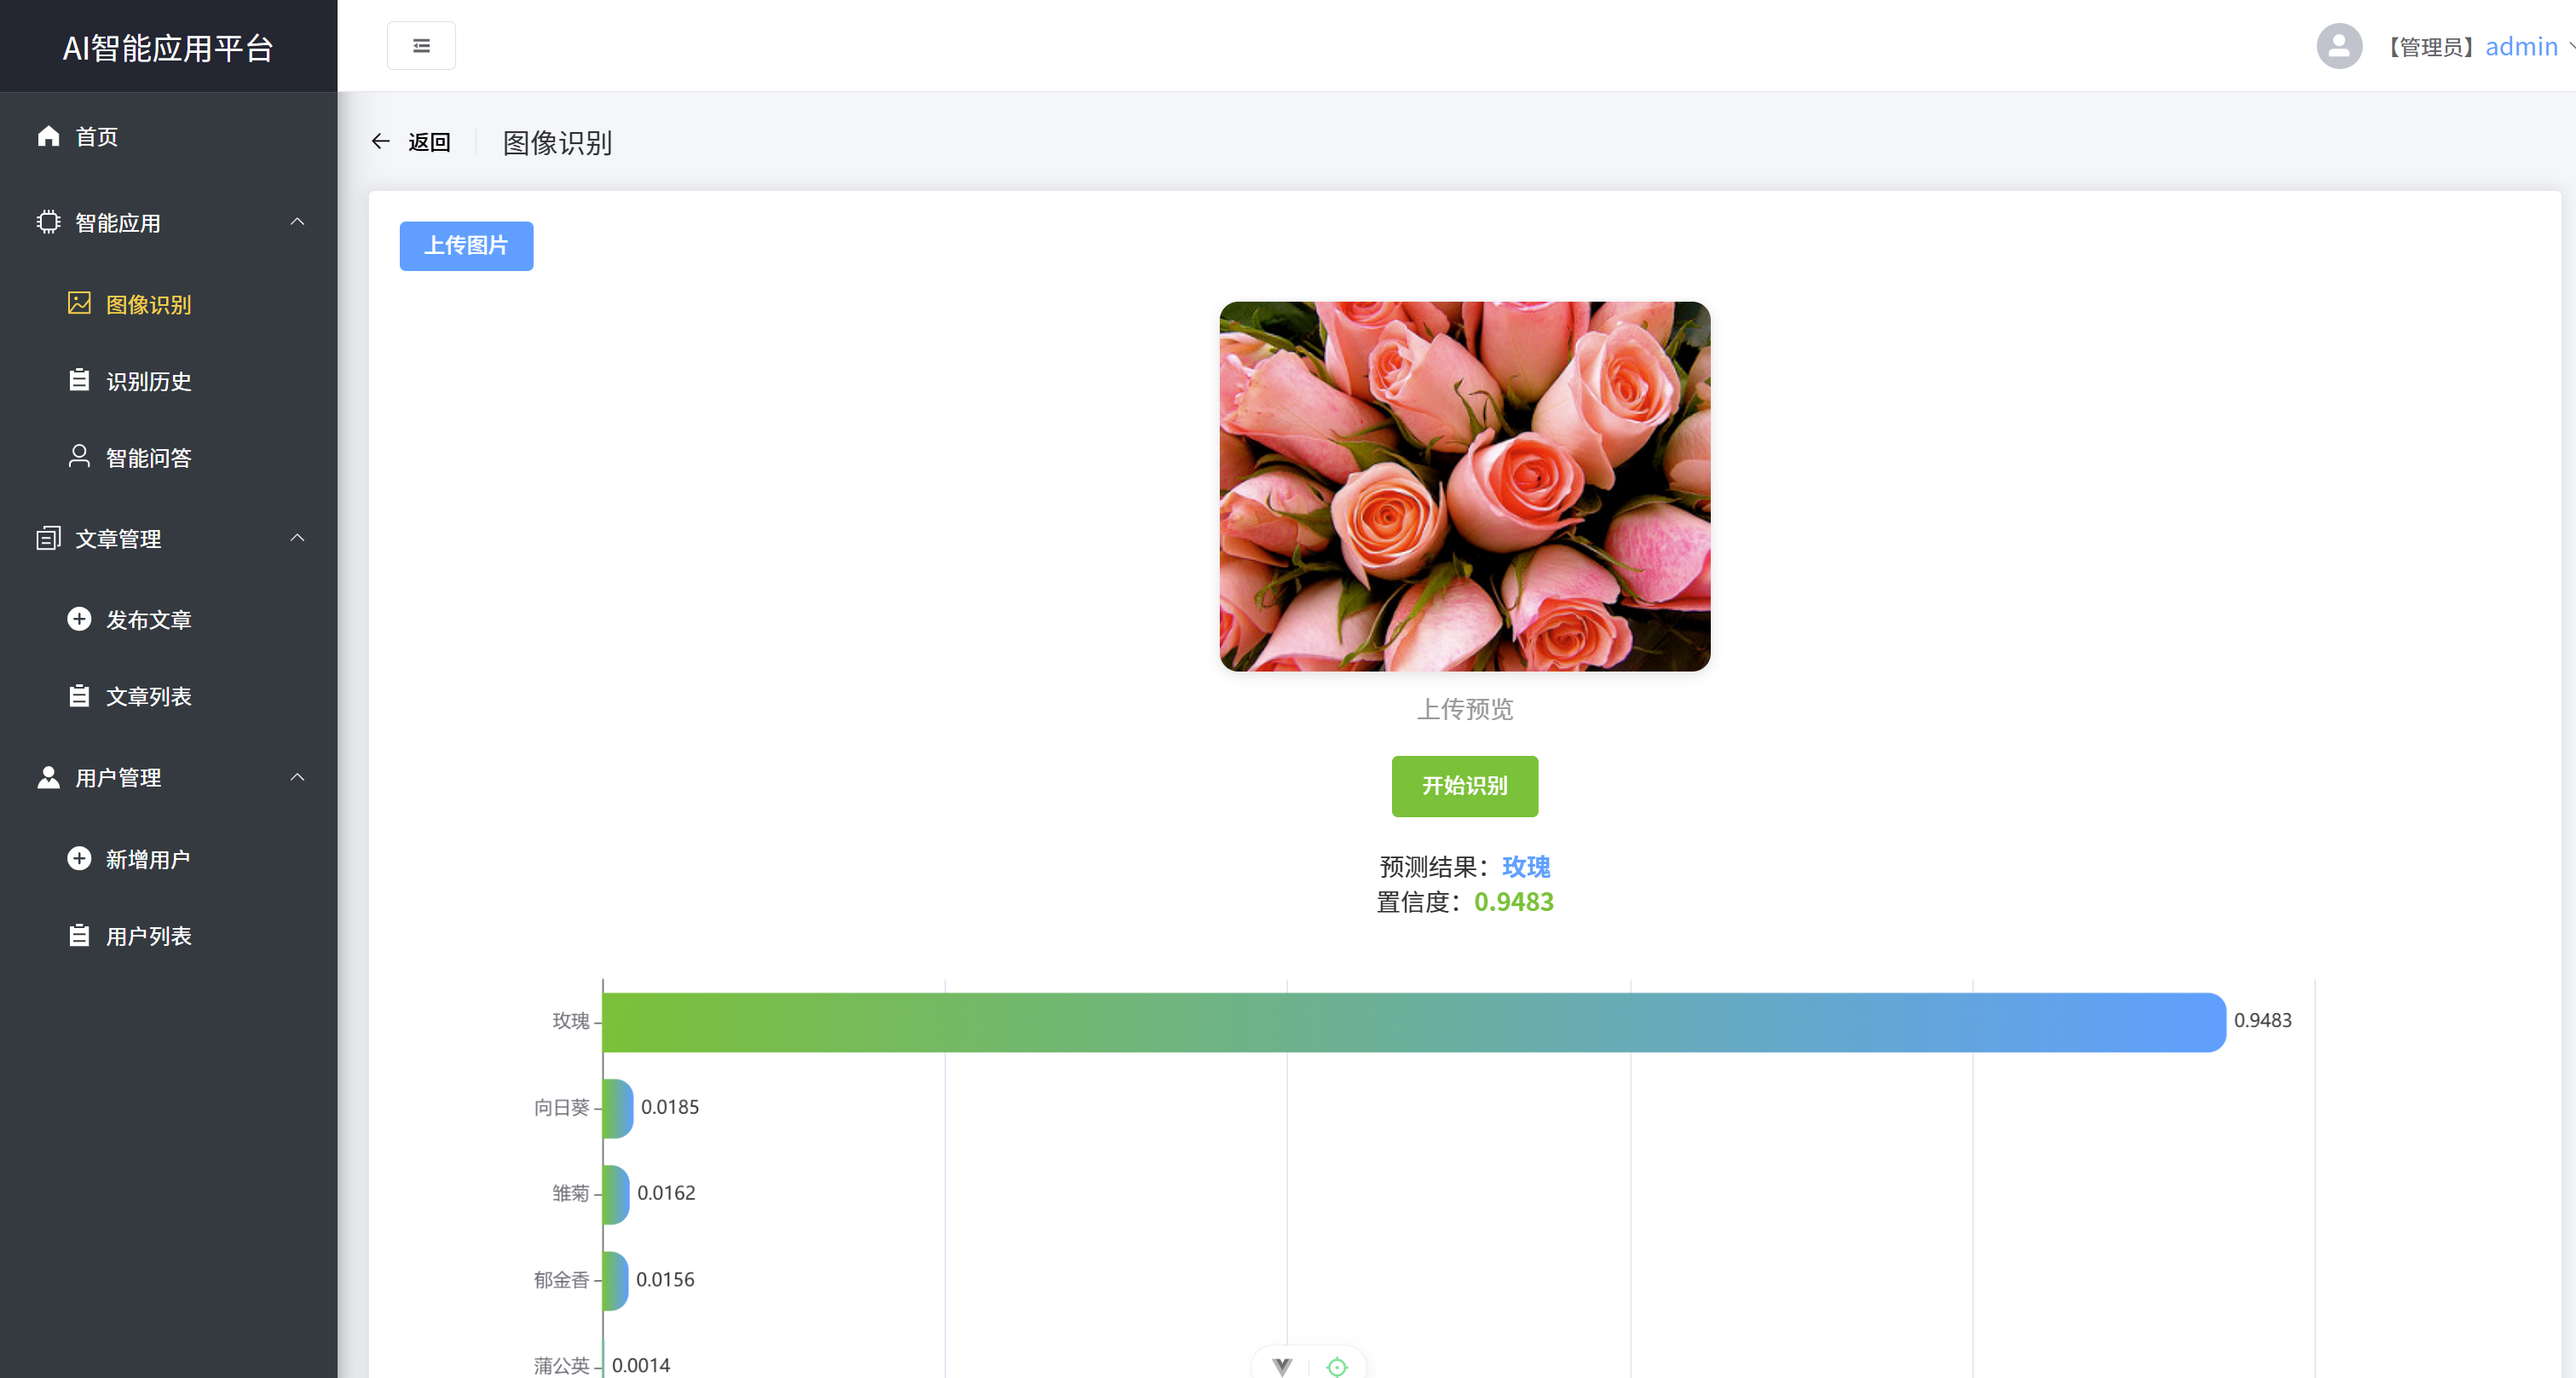Click the 智能问答 person icon
The width and height of the screenshot is (2576, 1378).
80,456
